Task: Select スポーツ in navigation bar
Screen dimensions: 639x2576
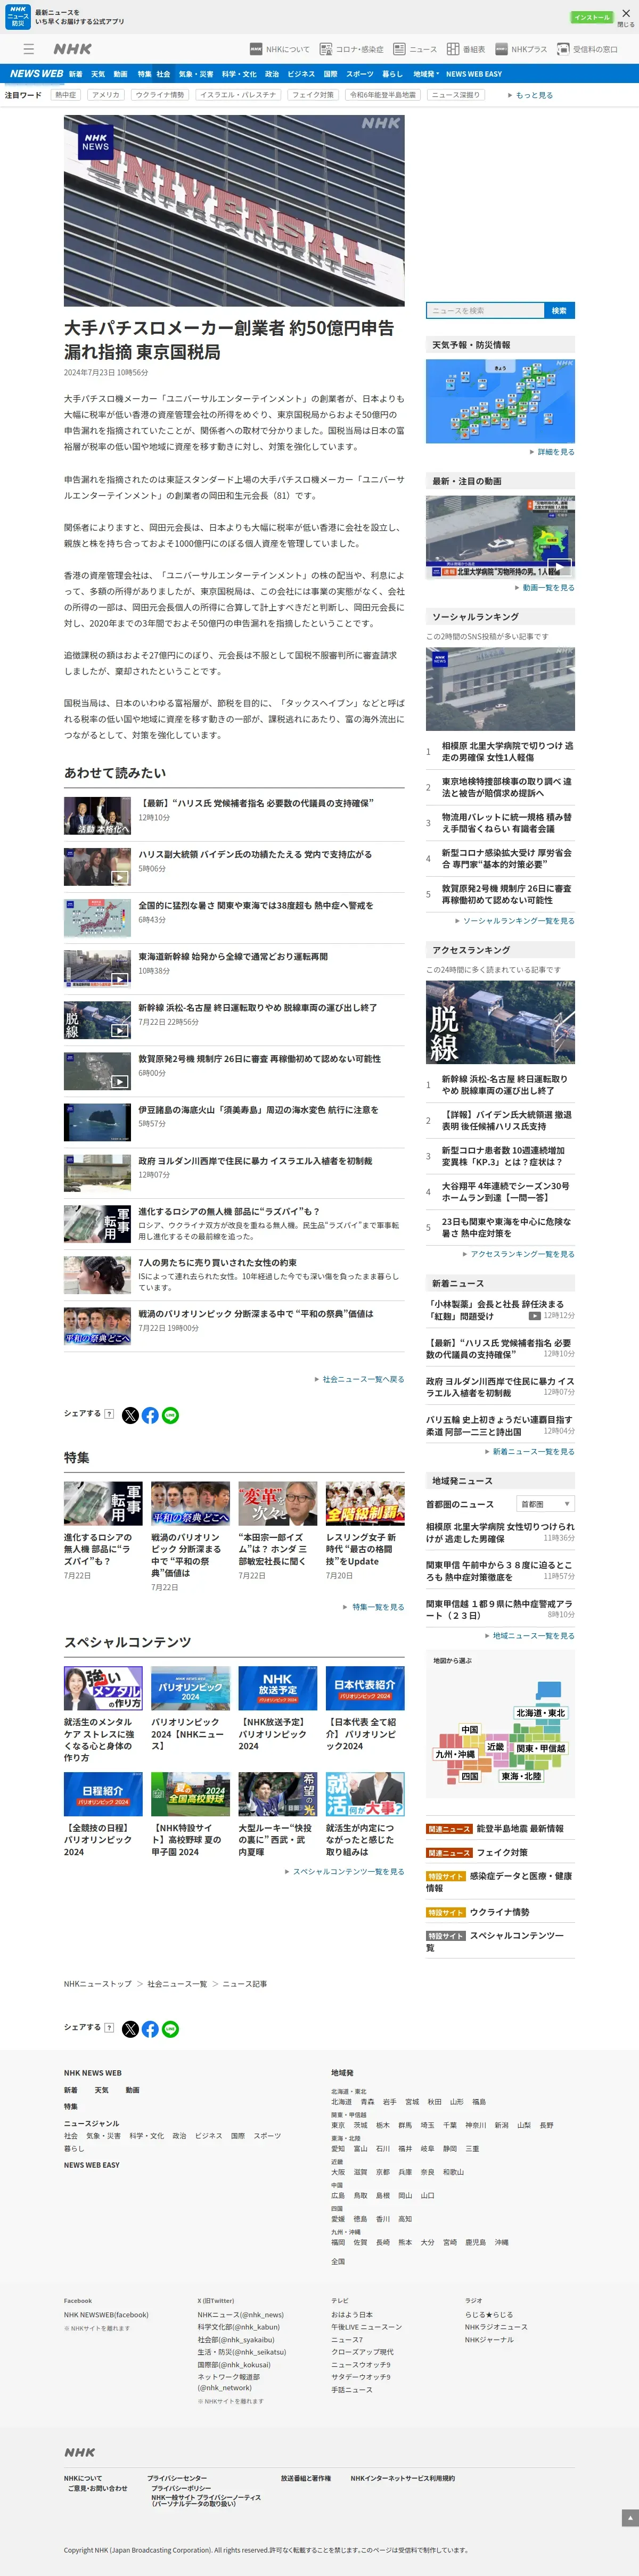Action: pyautogui.click(x=360, y=74)
